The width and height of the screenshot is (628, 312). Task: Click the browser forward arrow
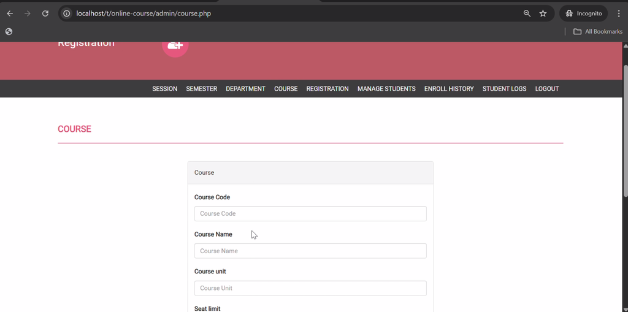[x=27, y=13]
